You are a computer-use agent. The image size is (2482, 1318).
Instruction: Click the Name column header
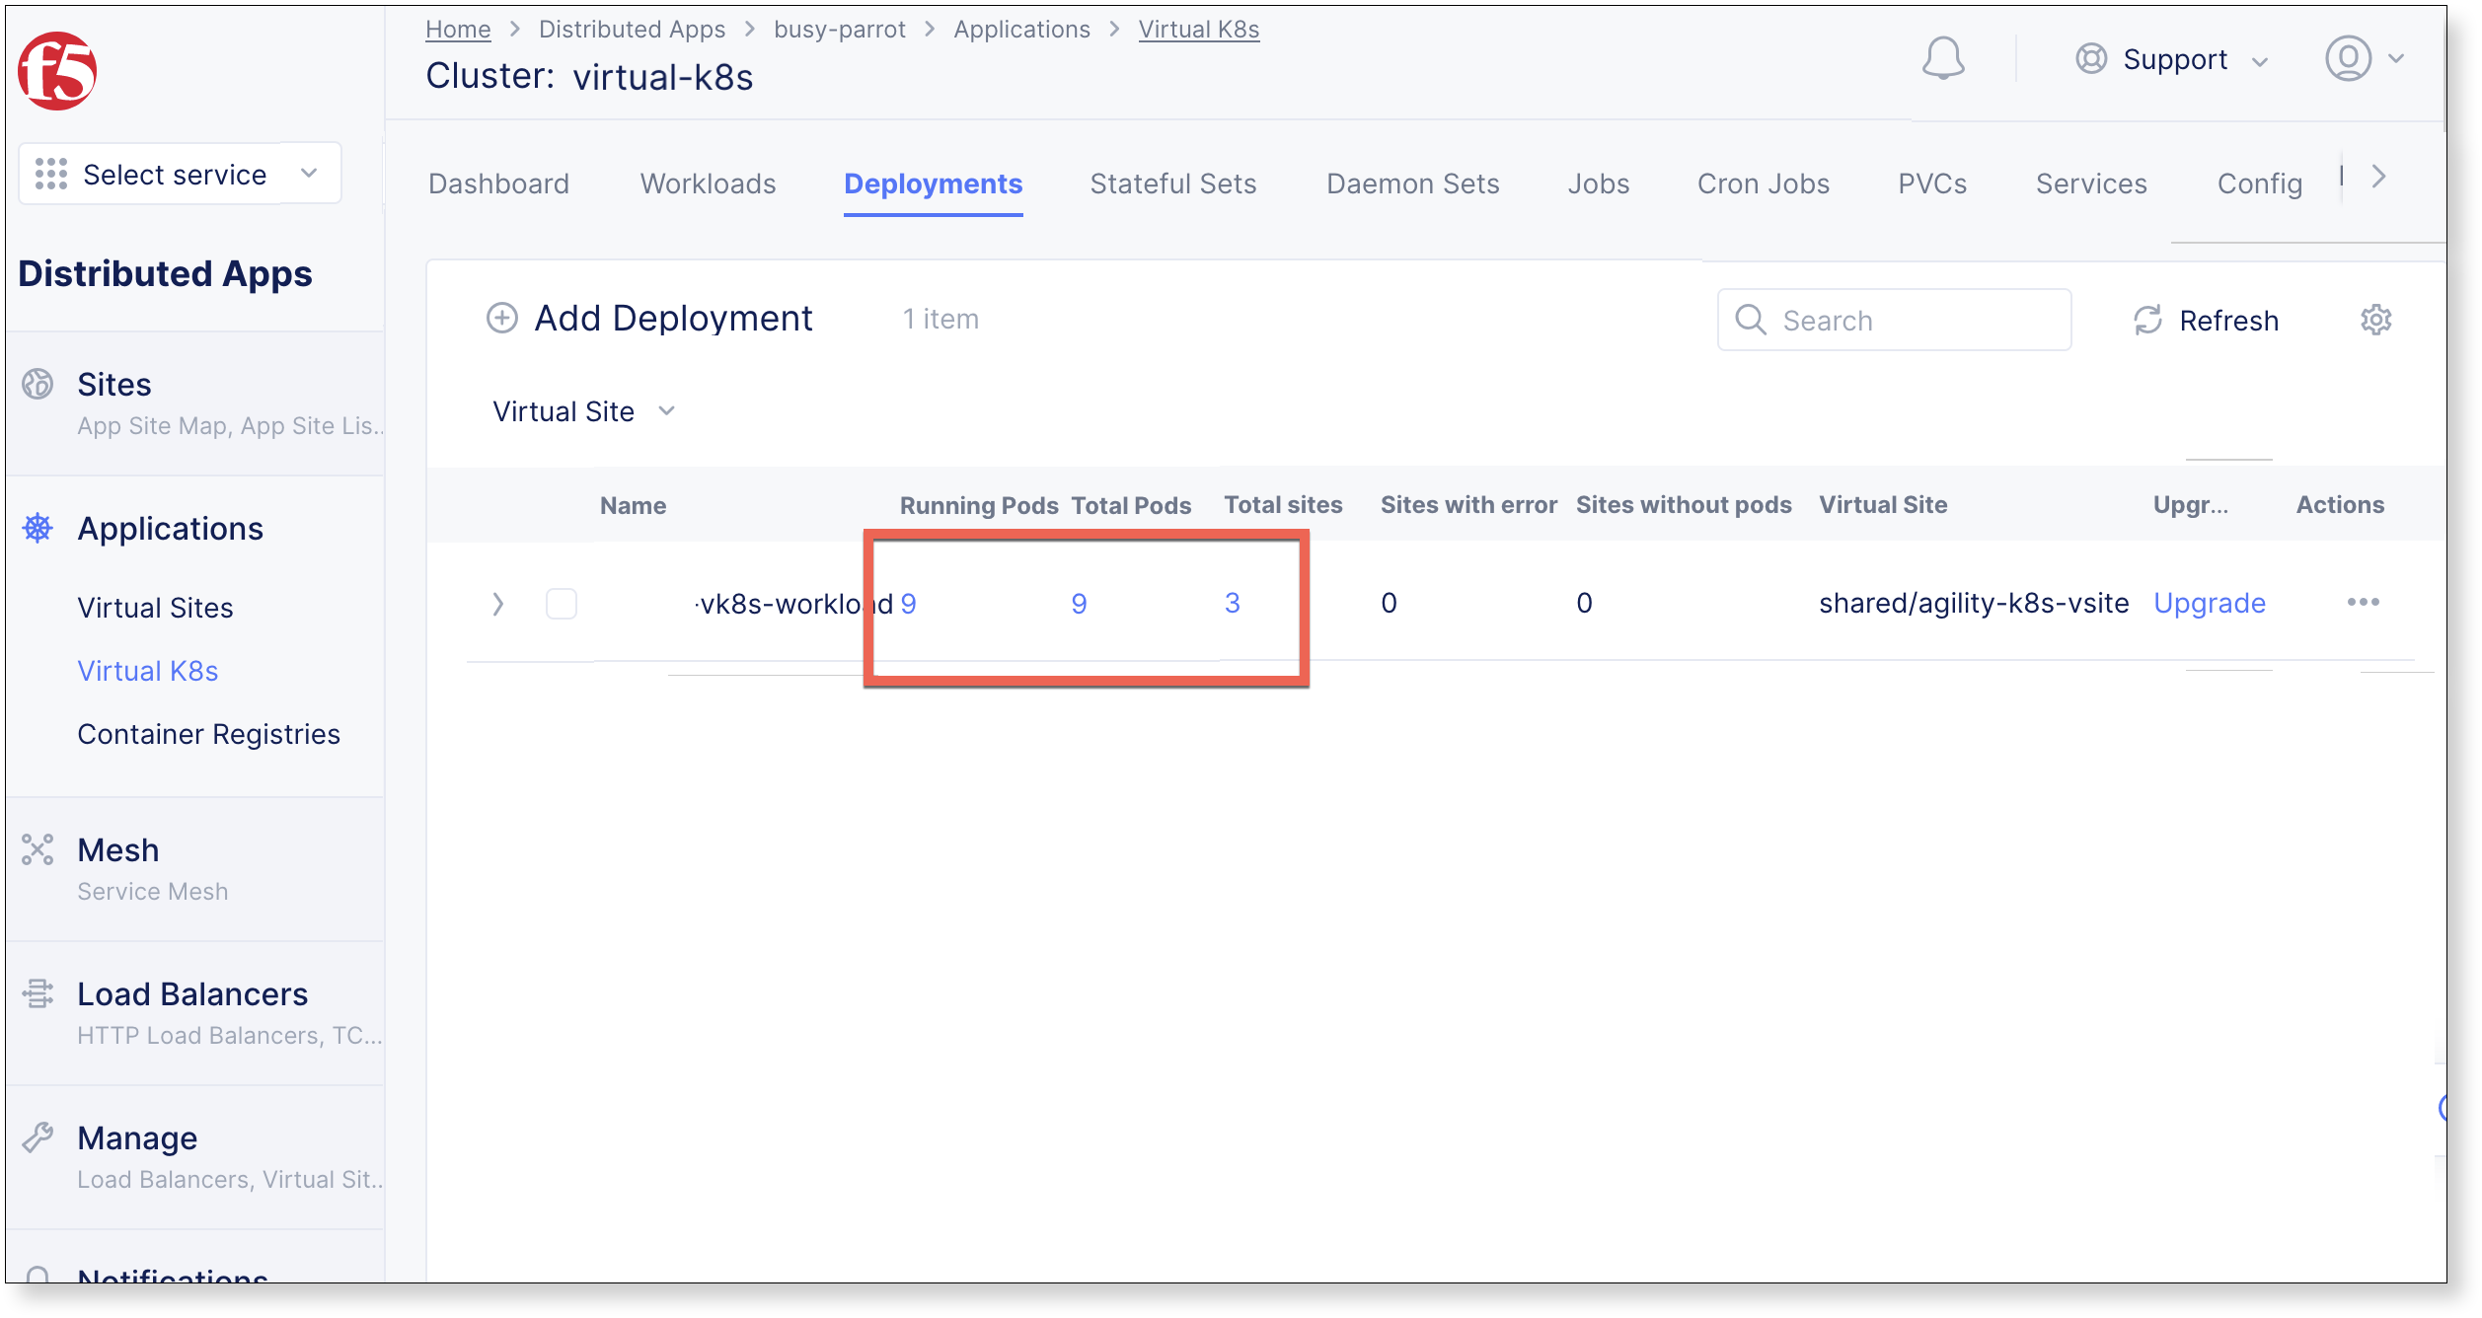tap(634, 505)
